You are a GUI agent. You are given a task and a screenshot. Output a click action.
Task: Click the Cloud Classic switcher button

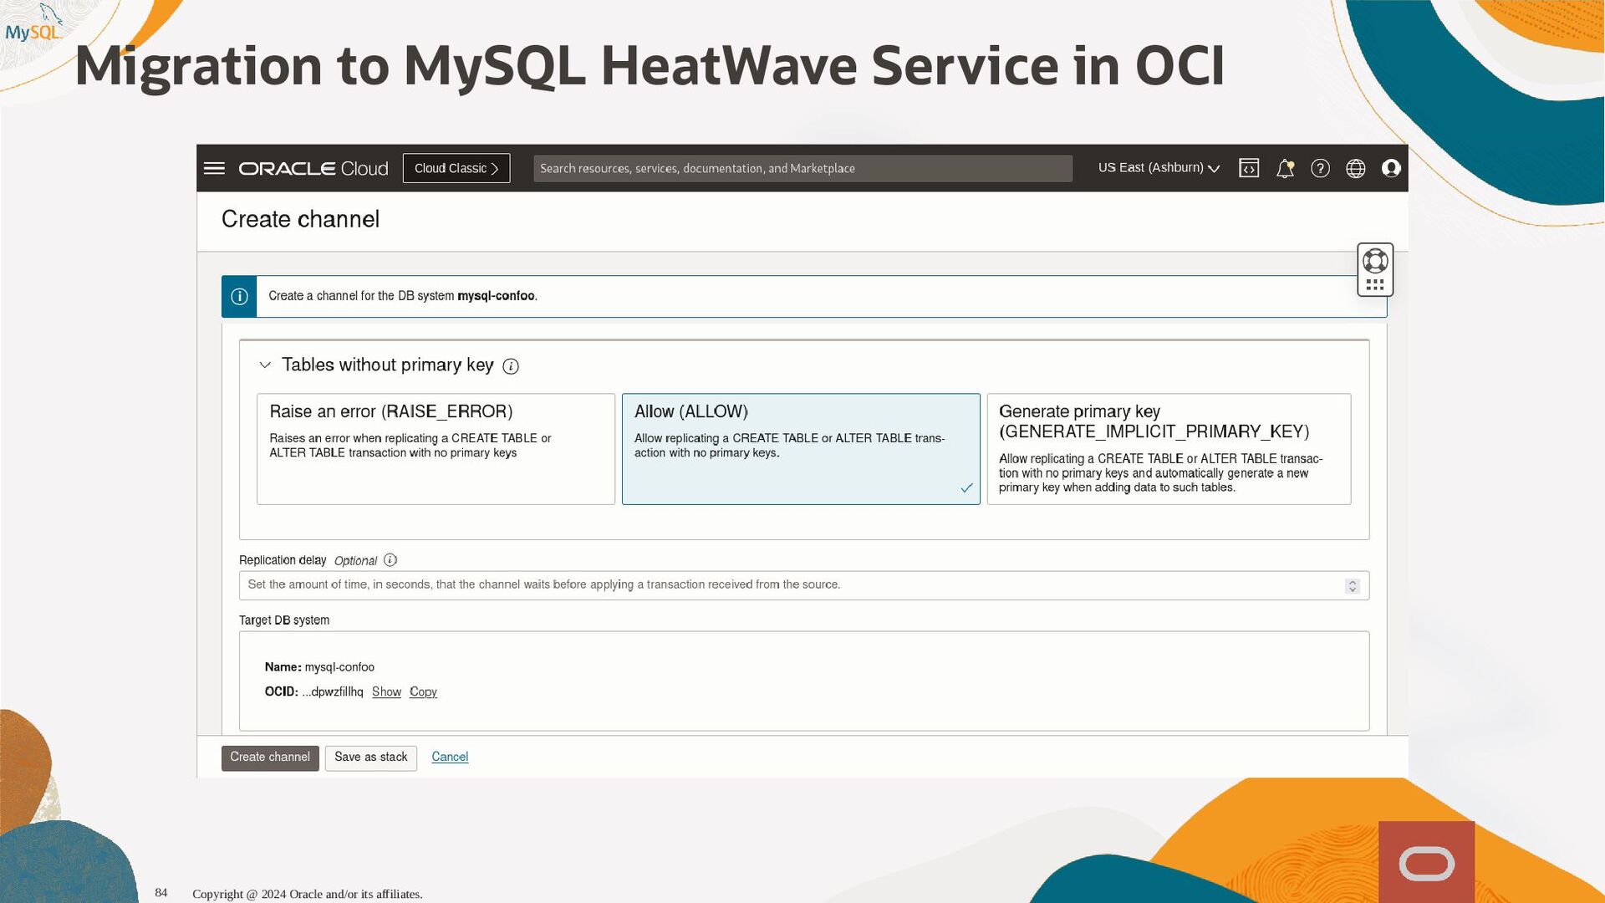pyautogui.click(x=456, y=168)
